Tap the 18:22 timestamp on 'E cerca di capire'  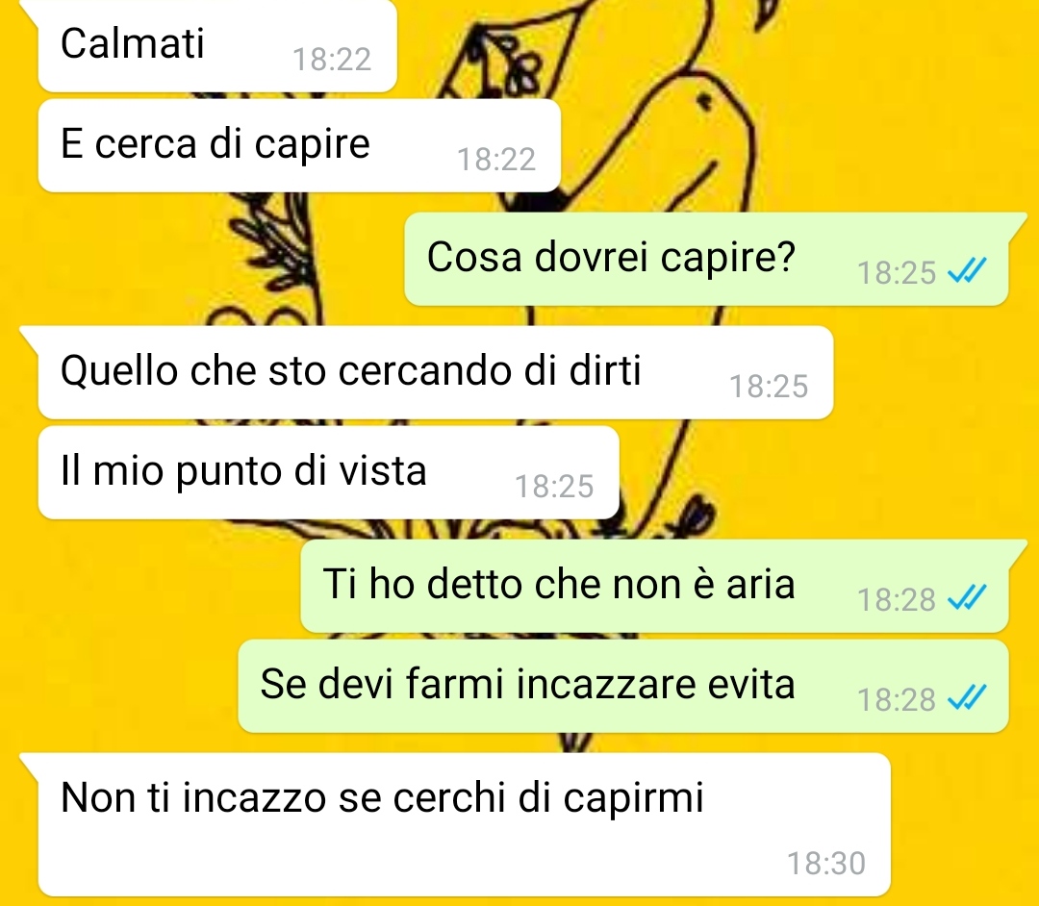coord(496,160)
